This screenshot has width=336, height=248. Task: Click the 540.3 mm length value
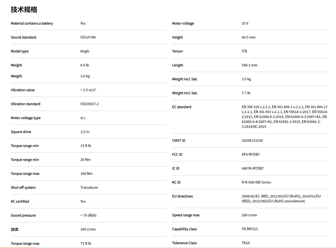click(x=249, y=65)
